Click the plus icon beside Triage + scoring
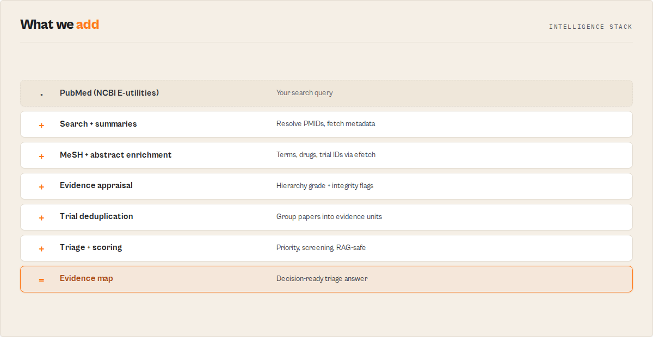Screen dimensions: 653x337 click(41, 249)
